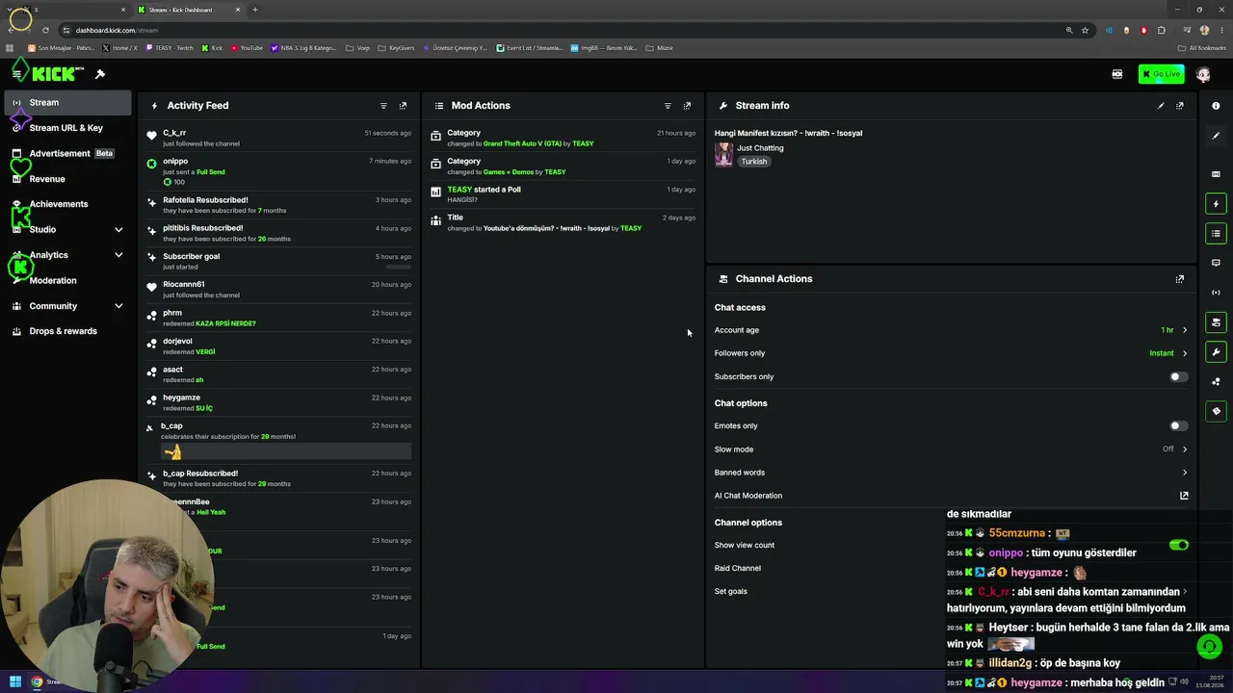Click the tag icon in right rail

1216,411
